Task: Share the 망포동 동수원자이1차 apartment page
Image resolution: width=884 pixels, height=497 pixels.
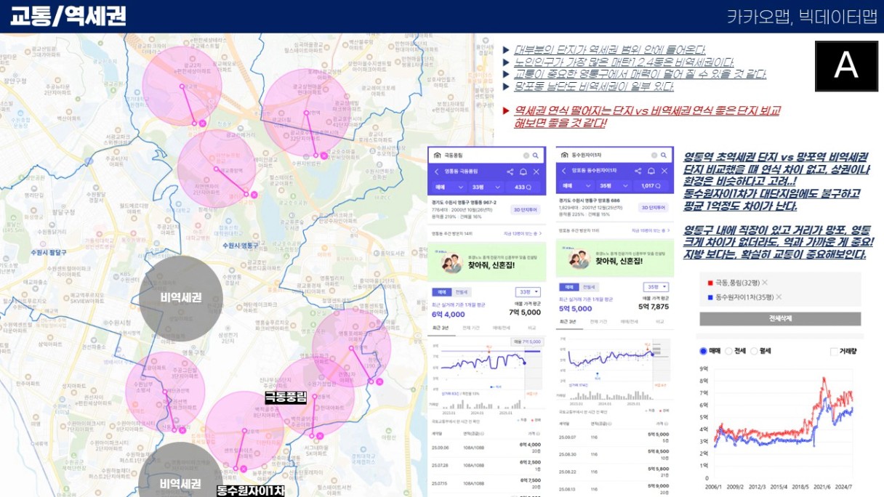Action: click(638, 171)
